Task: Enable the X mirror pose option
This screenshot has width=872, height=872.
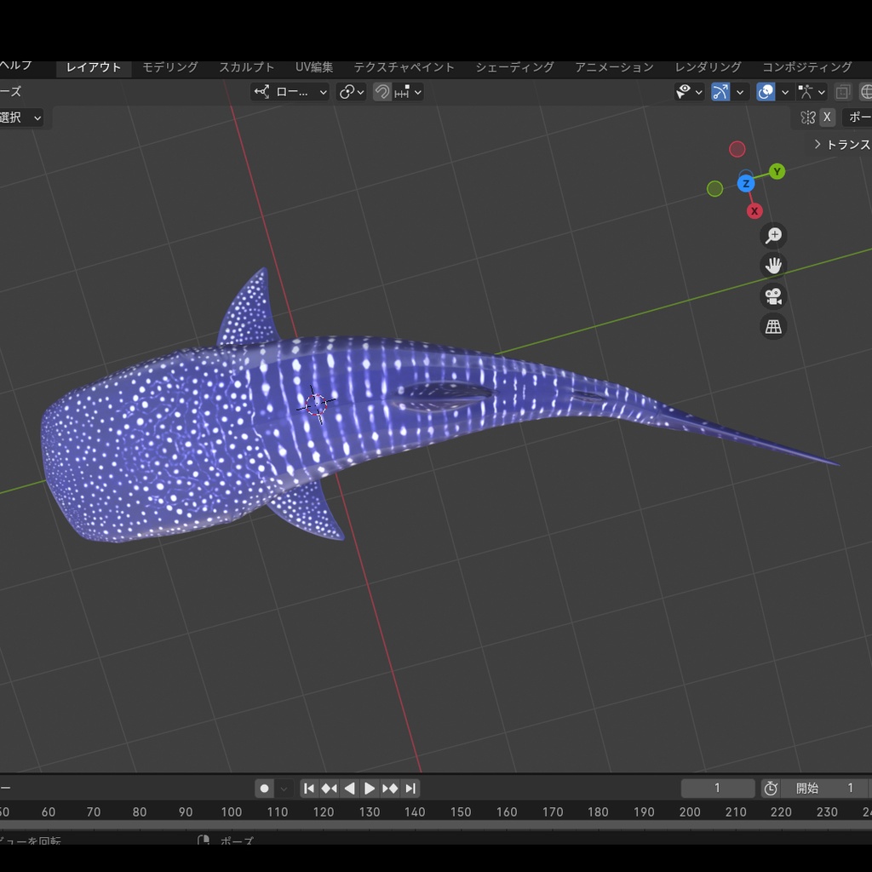Action: coord(826,117)
